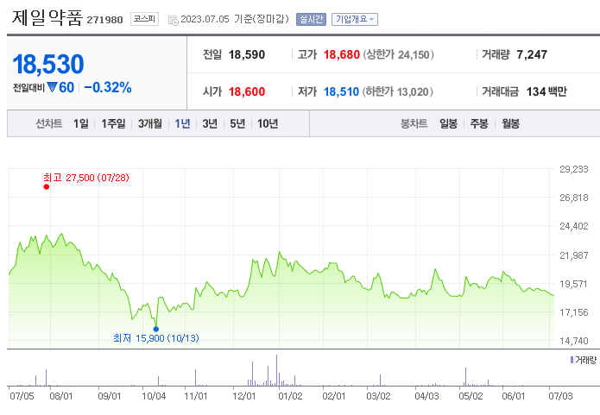The height and width of the screenshot is (415, 600).
Task: Click the 01/02 date axis label
Action: click(290, 396)
